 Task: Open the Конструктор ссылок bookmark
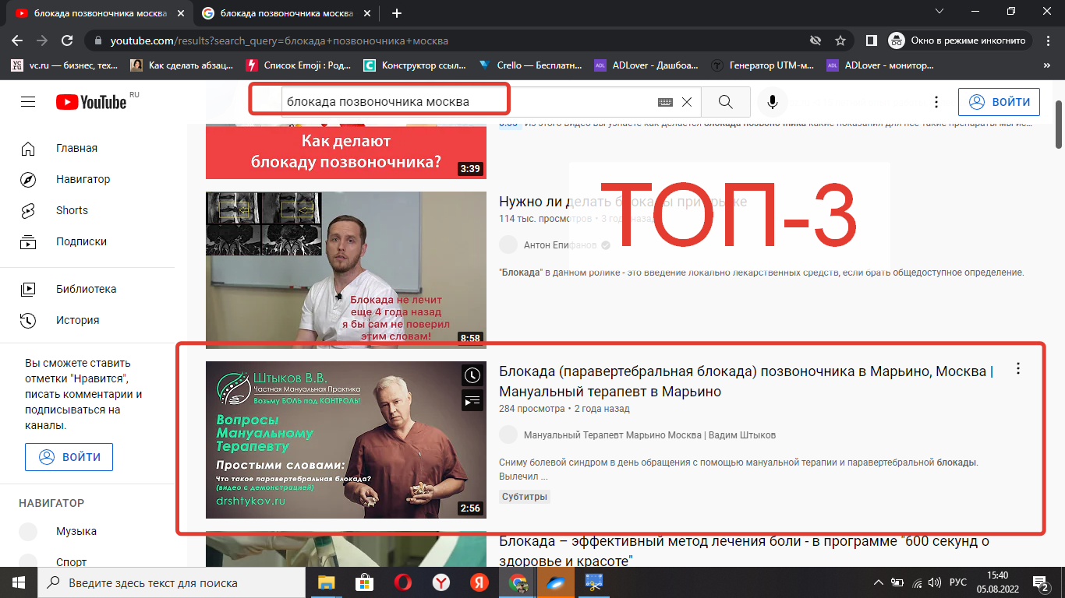[x=415, y=65]
